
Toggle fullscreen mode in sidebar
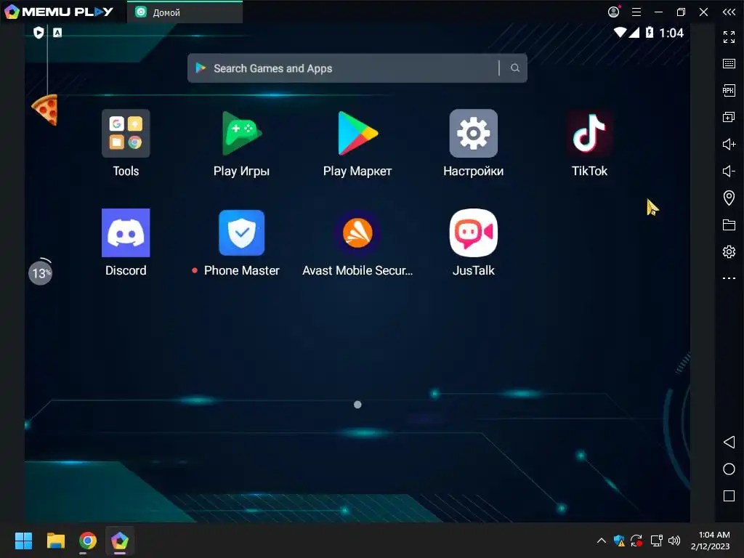click(729, 37)
